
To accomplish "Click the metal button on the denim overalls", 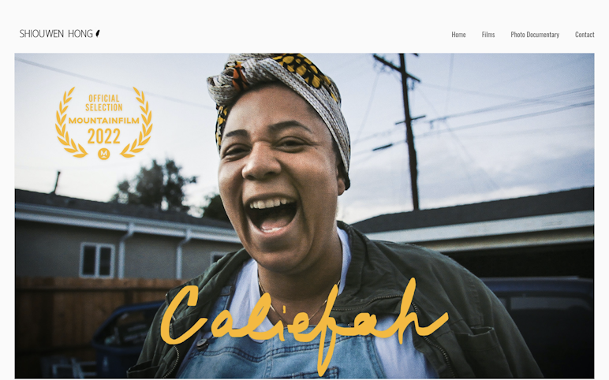I will pyautogui.click(x=202, y=344).
